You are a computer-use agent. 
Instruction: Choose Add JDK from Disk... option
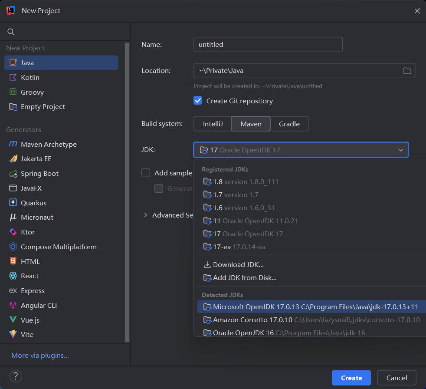311,277
